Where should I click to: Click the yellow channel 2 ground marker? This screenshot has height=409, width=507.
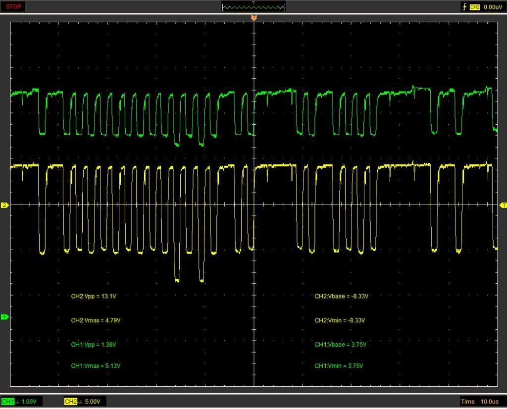point(5,205)
